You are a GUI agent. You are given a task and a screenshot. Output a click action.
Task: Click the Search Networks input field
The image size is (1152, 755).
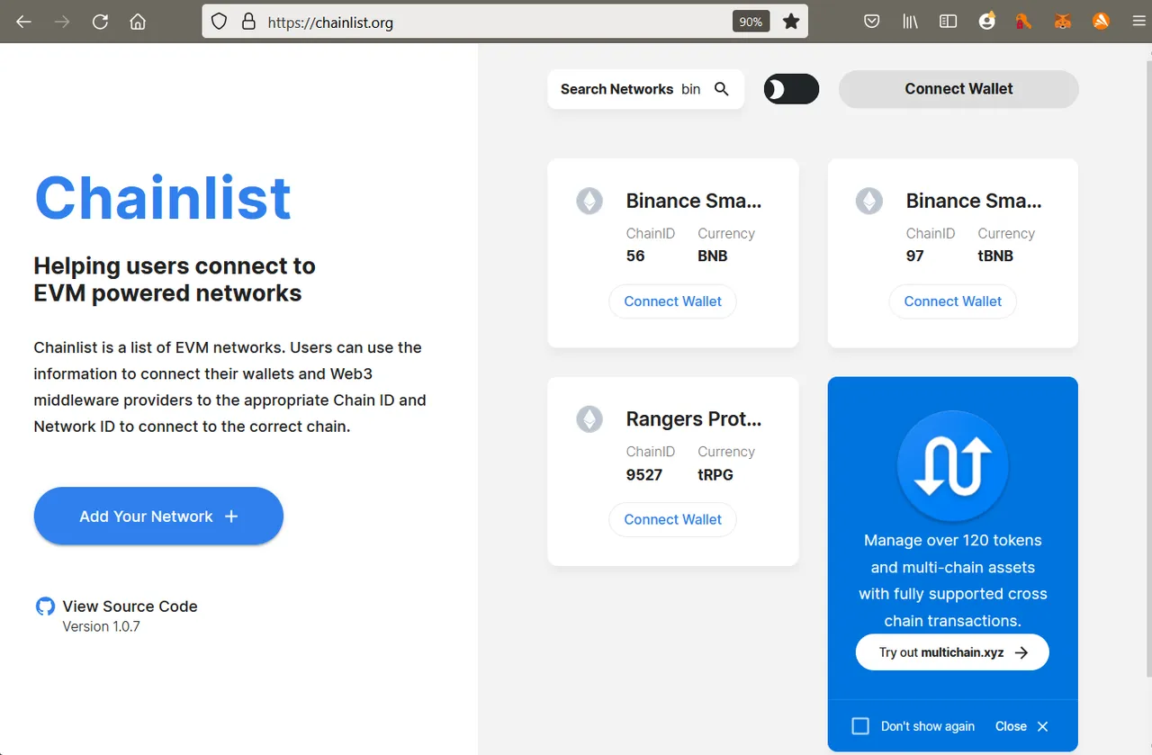[x=645, y=89]
